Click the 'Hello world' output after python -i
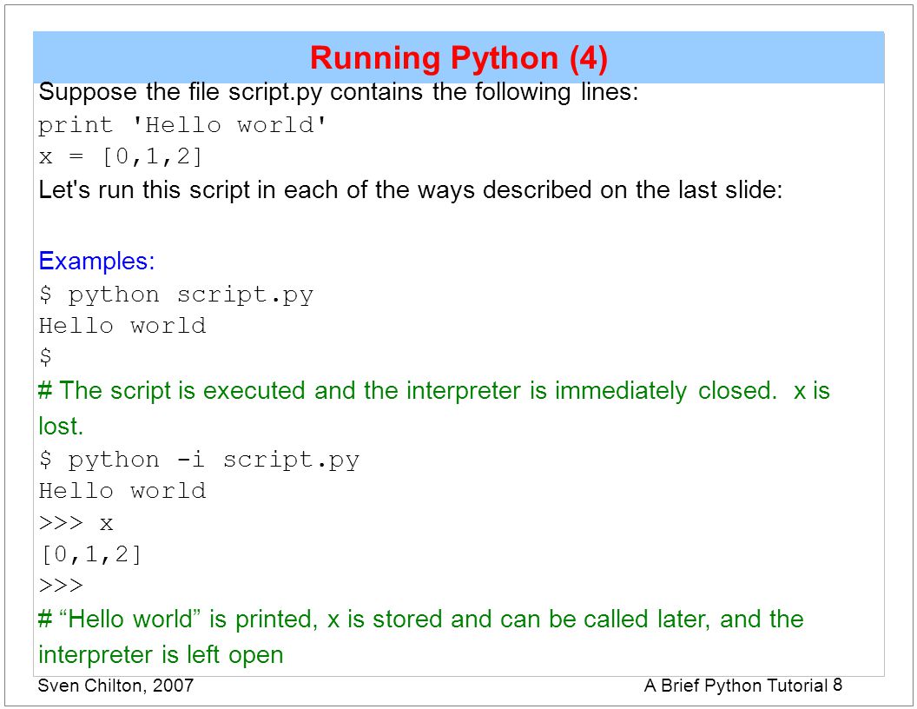Image resolution: width=917 pixels, height=709 pixels. coord(122,491)
